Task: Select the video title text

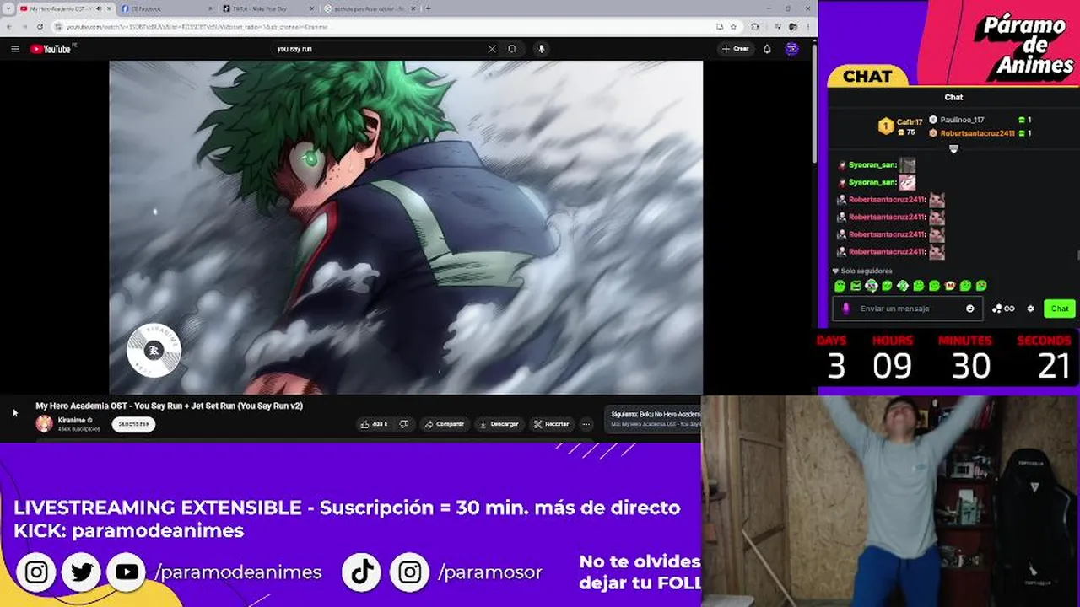Action: point(169,406)
